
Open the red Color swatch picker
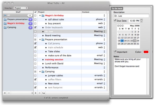click(146, 52)
